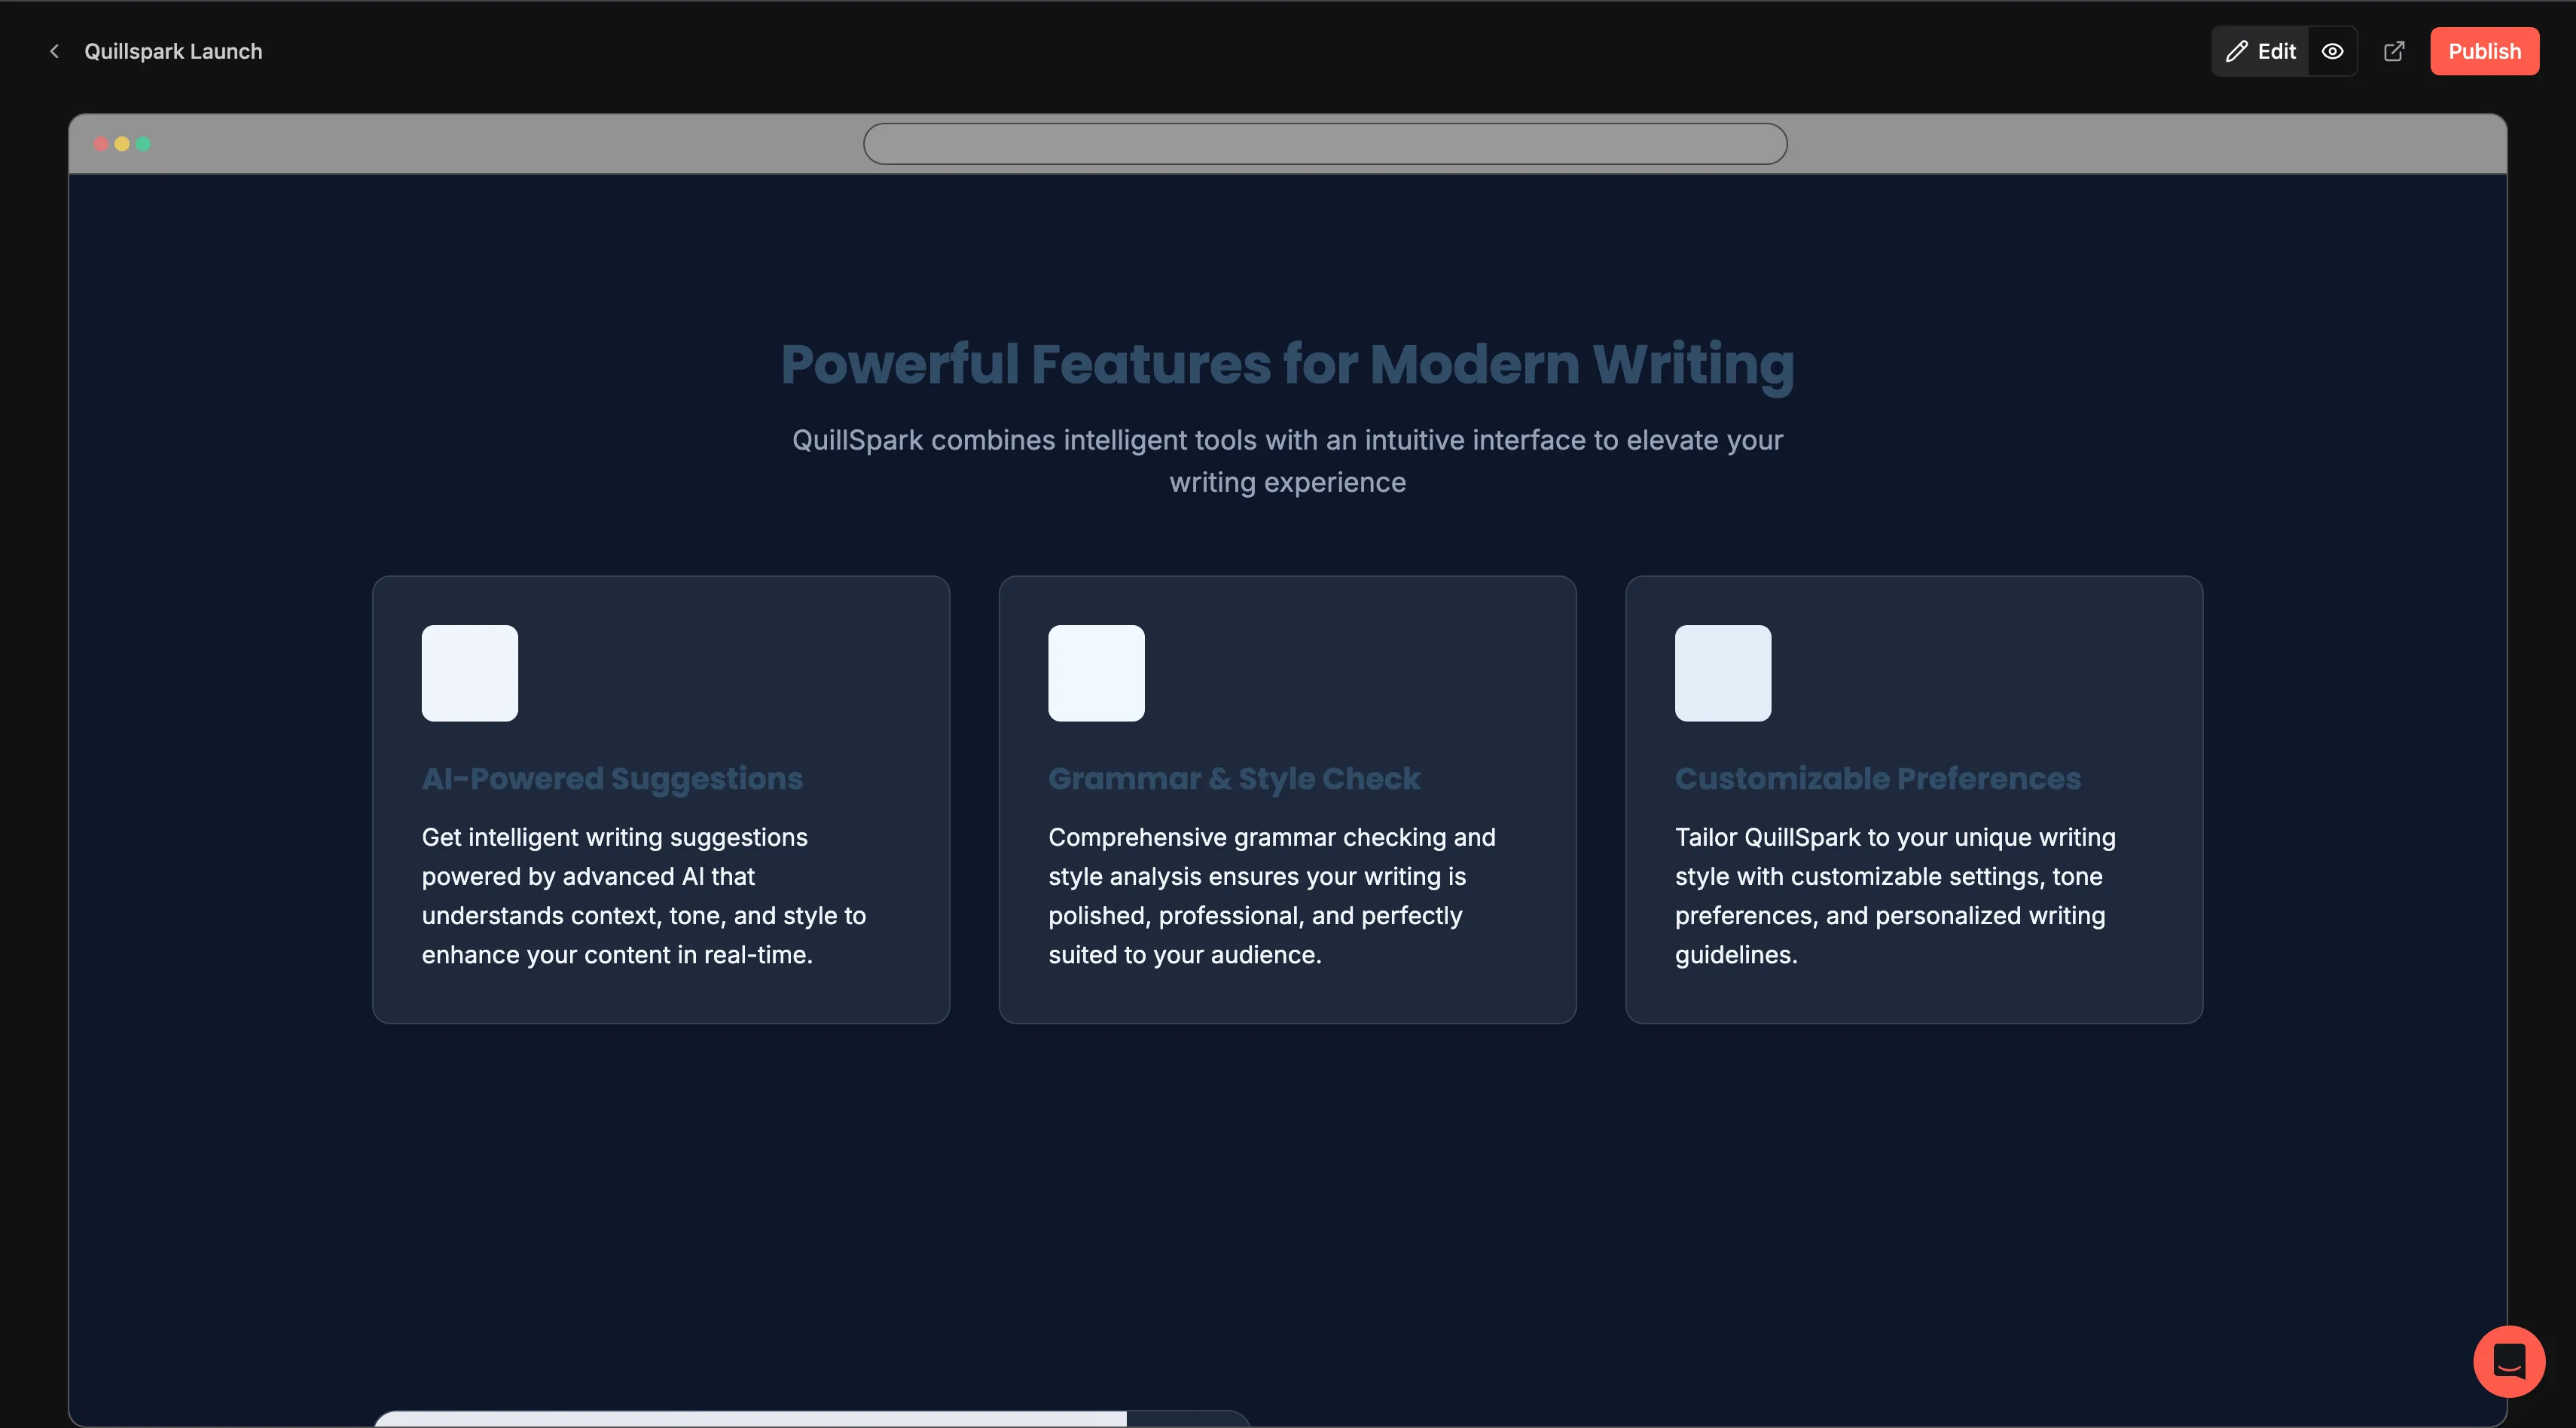Select the AI-Powered Suggestions card icon
The image size is (2576, 1428).
(x=469, y=673)
